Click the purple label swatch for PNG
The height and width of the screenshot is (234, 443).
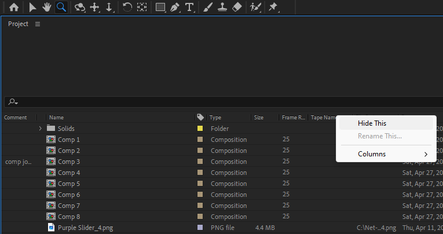click(x=200, y=228)
